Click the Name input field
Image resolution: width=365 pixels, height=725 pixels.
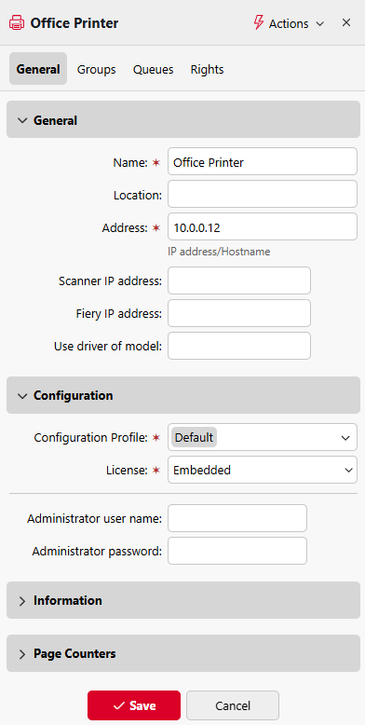coord(263,161)
